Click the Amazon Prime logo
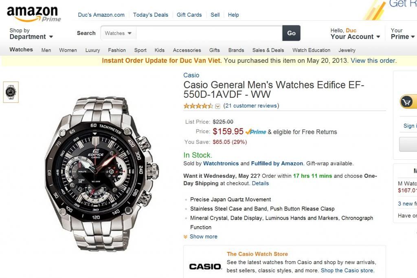This screenshot has height=278, width=417. click(34, 14)
